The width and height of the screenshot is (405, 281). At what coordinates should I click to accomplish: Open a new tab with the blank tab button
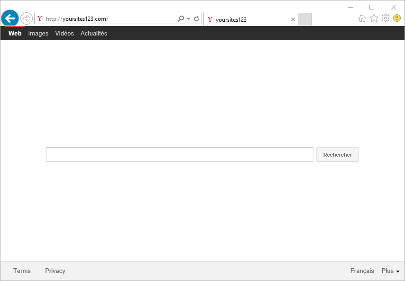pyautogui.click(x=305, y=19)
